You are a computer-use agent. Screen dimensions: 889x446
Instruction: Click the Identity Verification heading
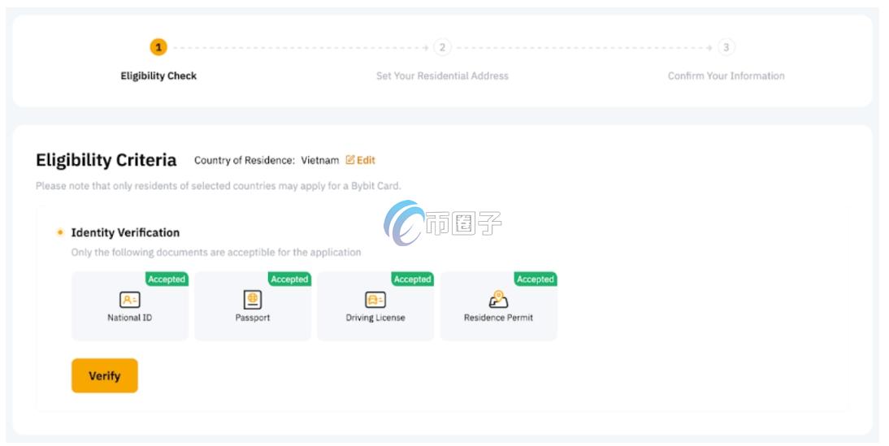pos(125,232)
